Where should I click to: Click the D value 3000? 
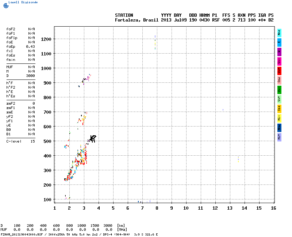coord(30,76)
